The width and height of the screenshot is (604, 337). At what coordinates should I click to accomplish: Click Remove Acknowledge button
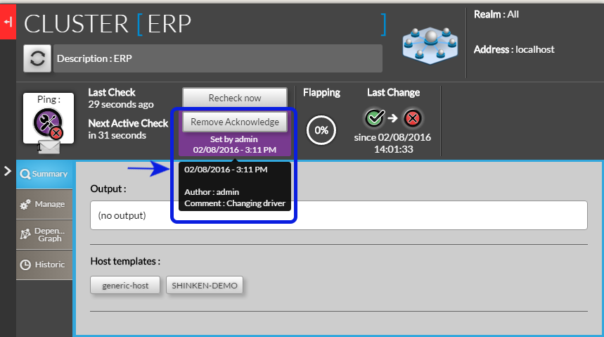(235, 122)
